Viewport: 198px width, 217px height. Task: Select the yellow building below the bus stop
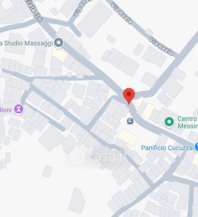click(128, 137)
